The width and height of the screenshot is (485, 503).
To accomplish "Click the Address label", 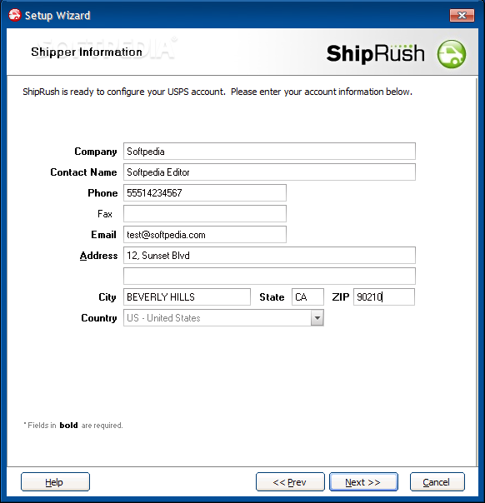I will (x=98, y=256).
